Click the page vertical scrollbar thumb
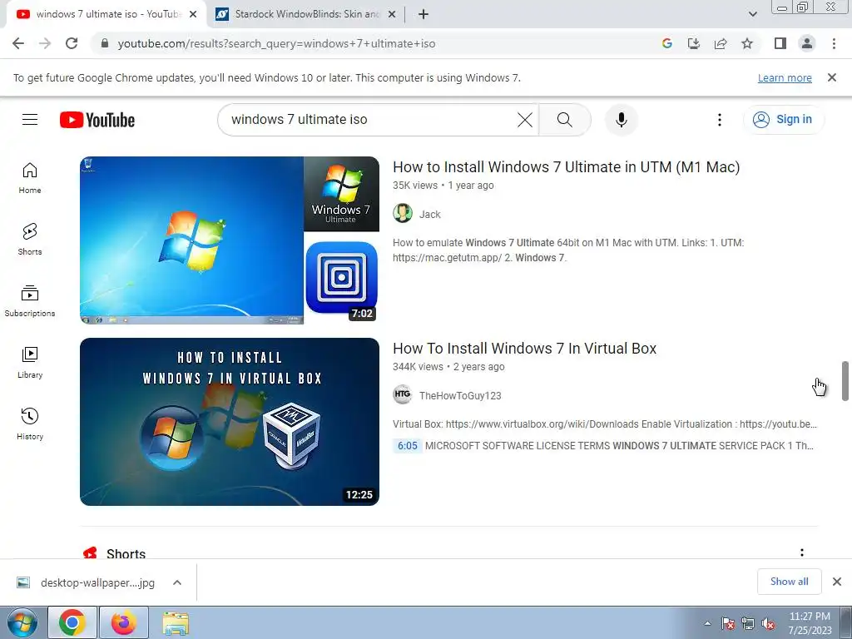This screenshot has width=852, height=639. tap(845, 380)
